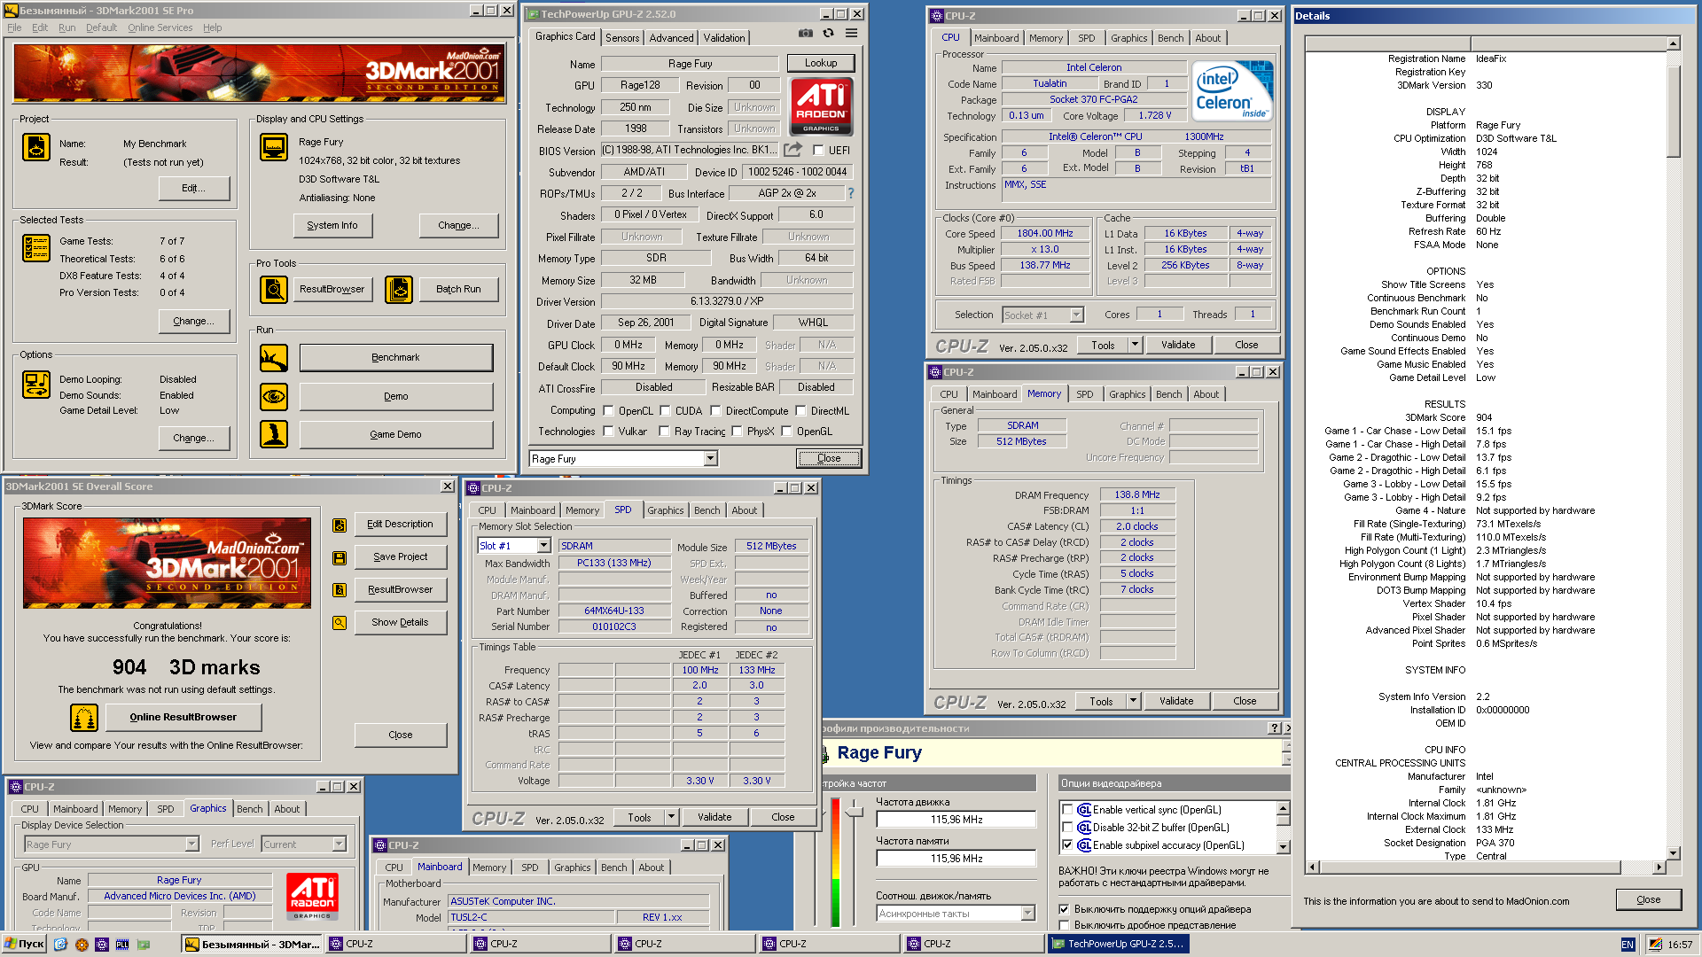Click the PLL icon in taskbar quick launch
The height and width of the screenshot is (957, 1702).
click(122, 945)
